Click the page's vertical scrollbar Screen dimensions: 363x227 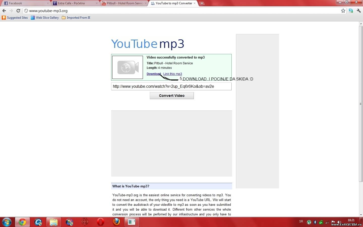(x=361, y=103)
